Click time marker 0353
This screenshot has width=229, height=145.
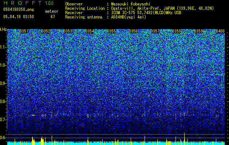point(68,31)
